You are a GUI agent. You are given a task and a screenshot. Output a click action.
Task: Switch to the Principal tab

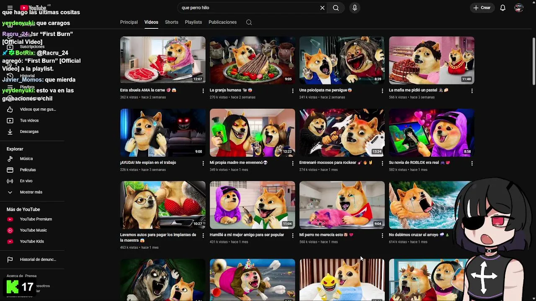(x=129, y=22)
